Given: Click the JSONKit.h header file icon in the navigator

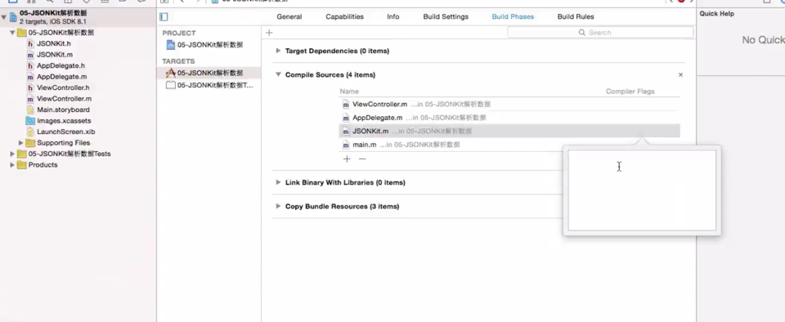Looking at the screenshot, I should [30, 44].
